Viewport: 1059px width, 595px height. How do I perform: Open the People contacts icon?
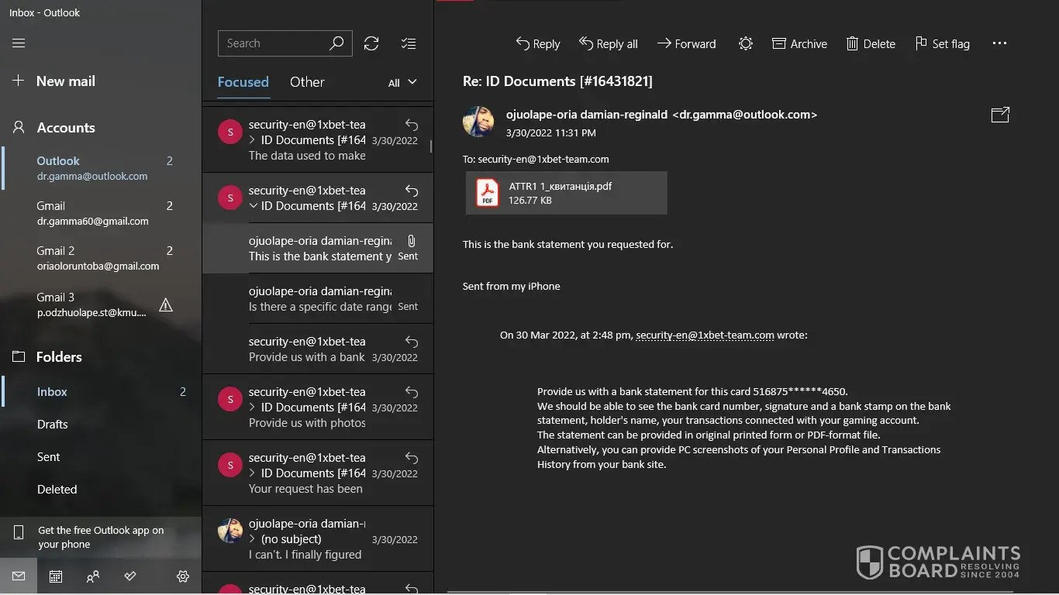coord(93,576)
